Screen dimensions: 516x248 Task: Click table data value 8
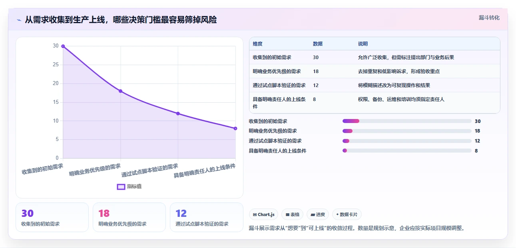315,99
